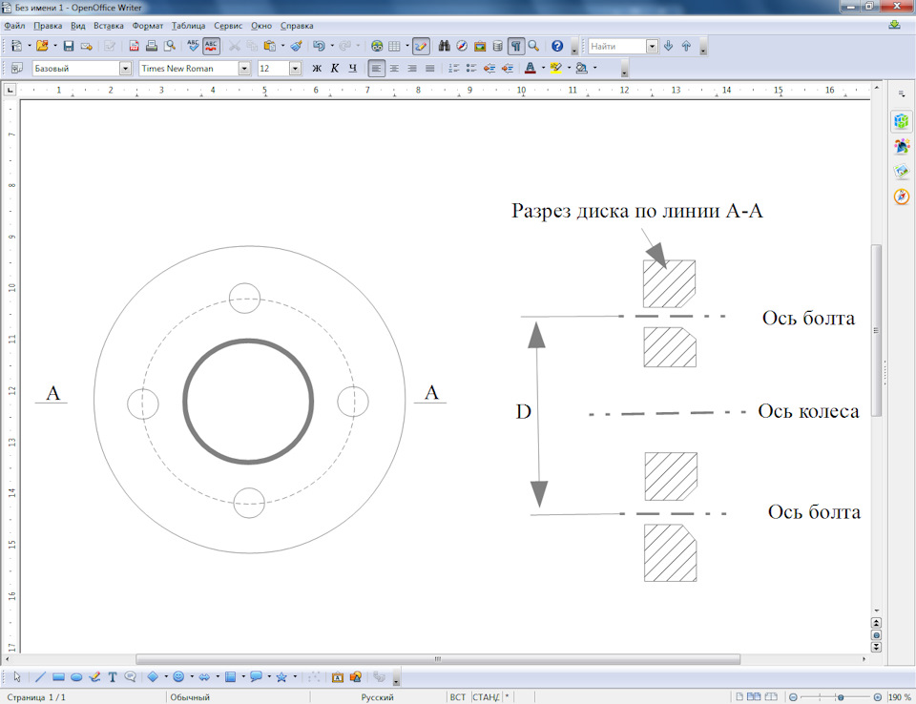The height and width of the screenshot is (704, 916).
Task: Expand the Базовый paragraph style dropdown
Action: click(125, 69)
